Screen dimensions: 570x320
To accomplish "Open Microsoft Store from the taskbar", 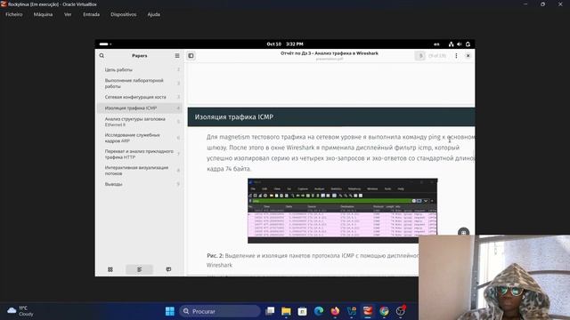I will (303, 311).
